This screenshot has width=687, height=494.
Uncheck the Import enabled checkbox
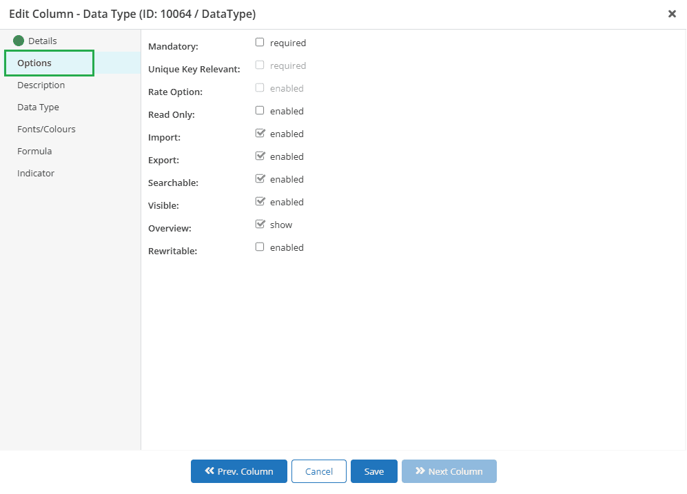point(260,133)
